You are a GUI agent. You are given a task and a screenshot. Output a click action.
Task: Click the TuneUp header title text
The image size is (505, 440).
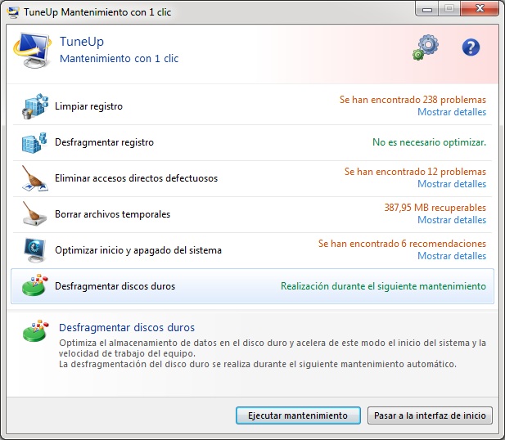tap(82, 42)
